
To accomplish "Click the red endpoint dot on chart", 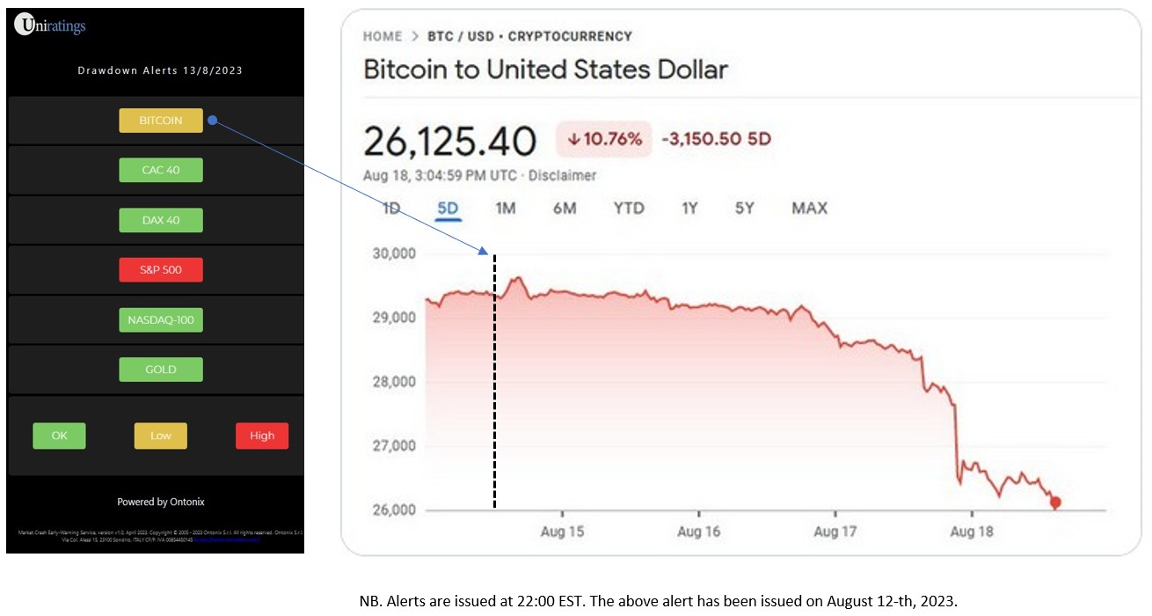I will pos(1055,502).
